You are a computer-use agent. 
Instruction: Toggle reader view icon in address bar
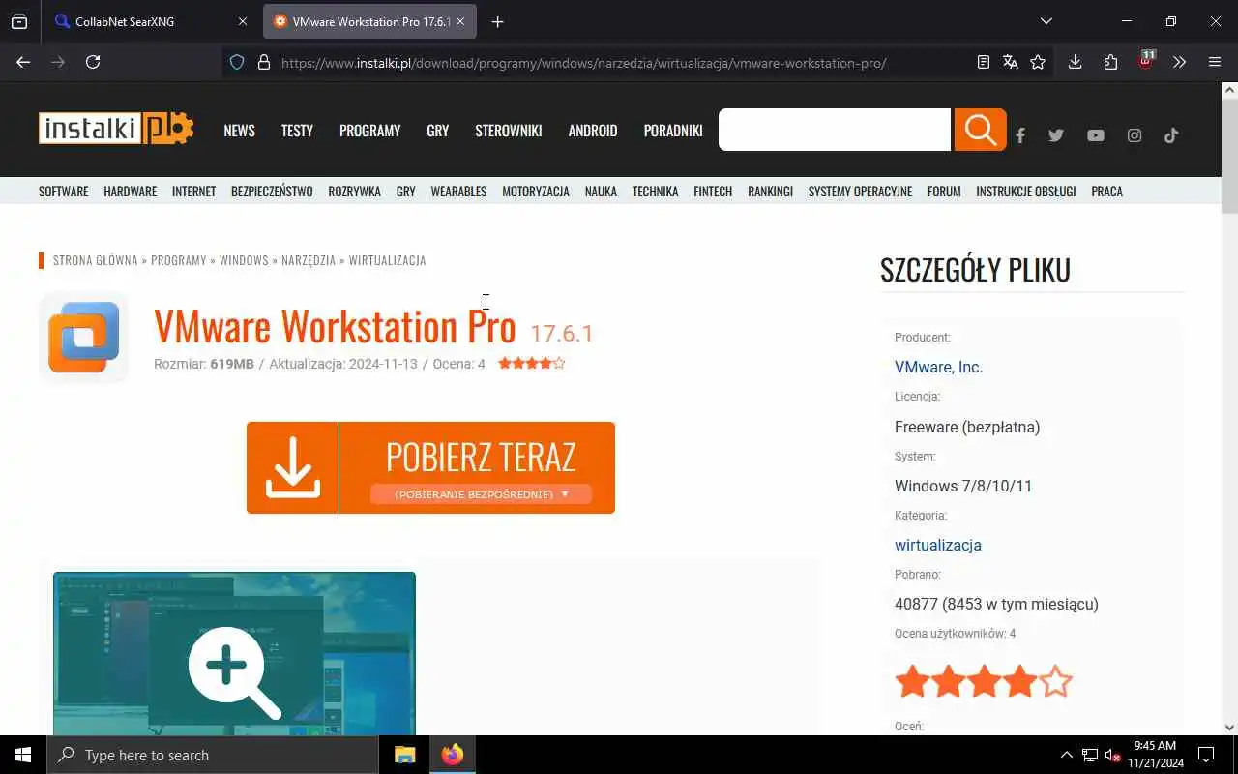click(984, 62)
